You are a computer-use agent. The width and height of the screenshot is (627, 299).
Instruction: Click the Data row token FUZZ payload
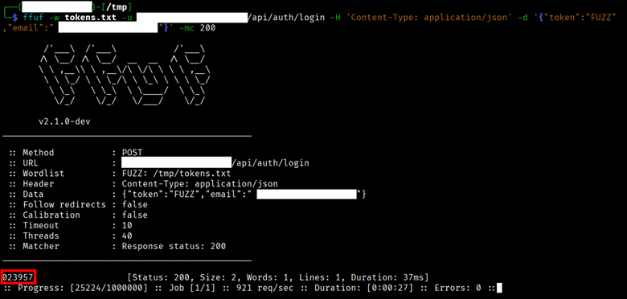pyautogui.click(x=244, y=195)
